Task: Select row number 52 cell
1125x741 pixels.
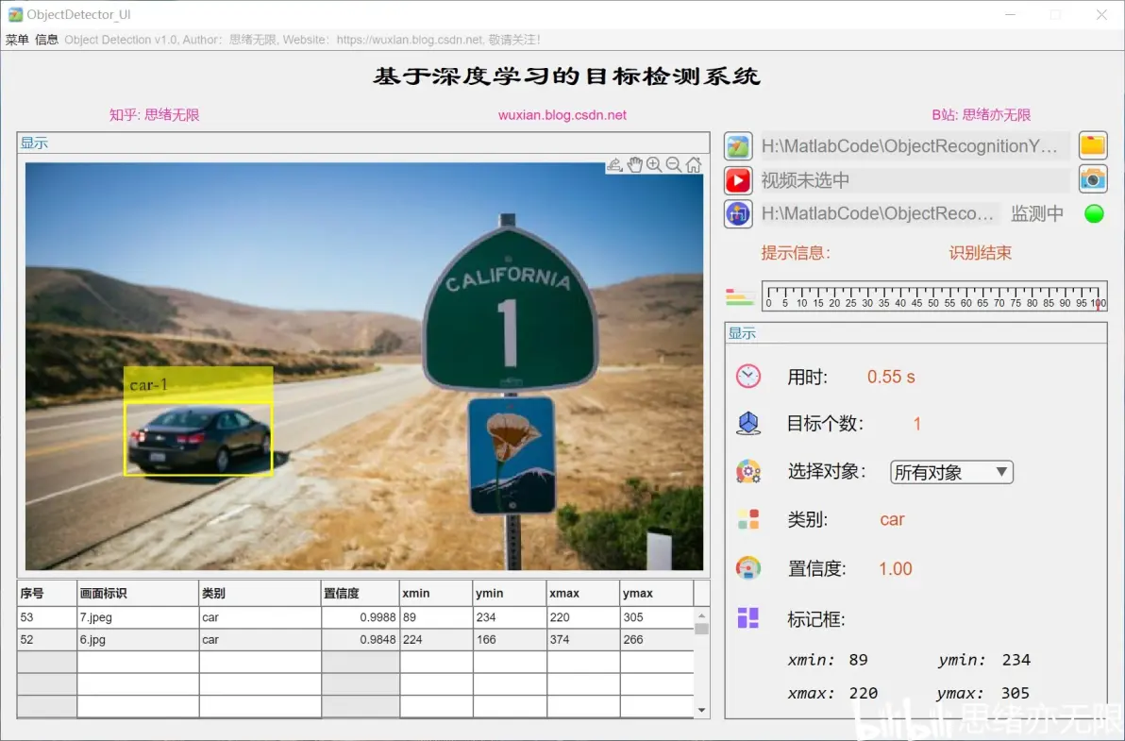Action: coord(46,639)
